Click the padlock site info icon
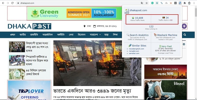The width and height of the screenshot is (197, 100). tap(18, 3)
